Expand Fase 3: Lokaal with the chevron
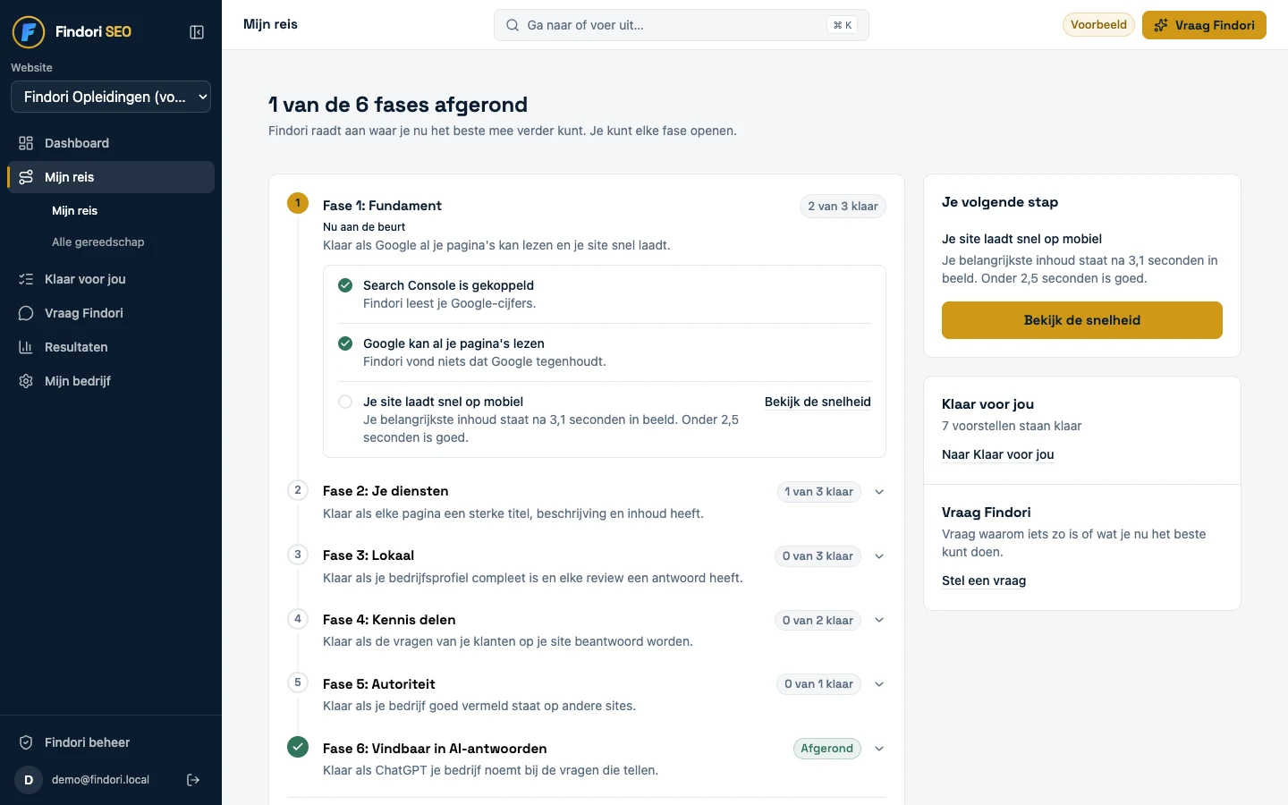 click(879, 556)
